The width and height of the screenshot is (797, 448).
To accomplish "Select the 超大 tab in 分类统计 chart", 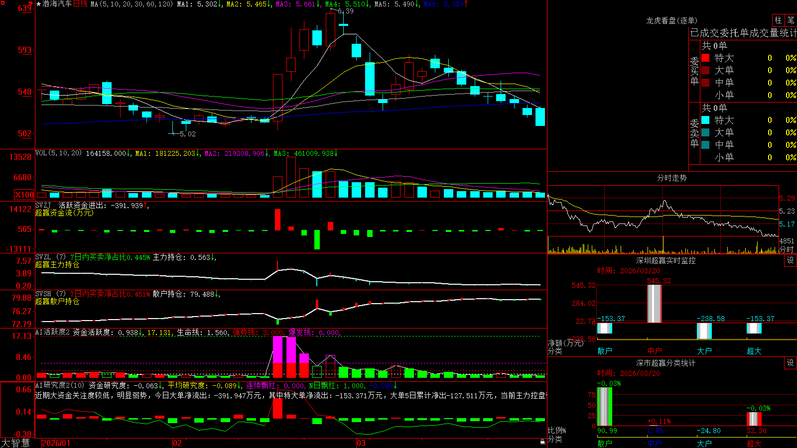I will click(x=754, y=443).
